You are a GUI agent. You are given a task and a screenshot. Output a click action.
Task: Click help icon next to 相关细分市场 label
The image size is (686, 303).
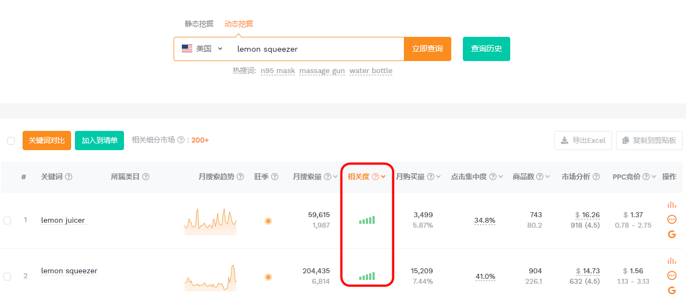coord(181,140)
